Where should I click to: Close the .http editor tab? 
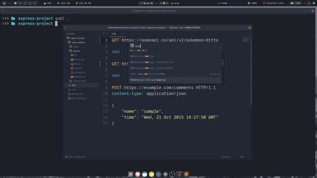pos(122,34)
